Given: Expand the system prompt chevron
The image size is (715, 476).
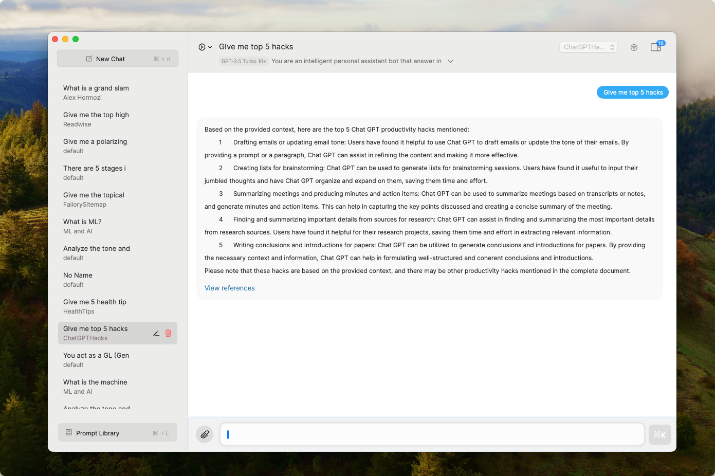Looking at the screenshot, I should pos(450,61).
